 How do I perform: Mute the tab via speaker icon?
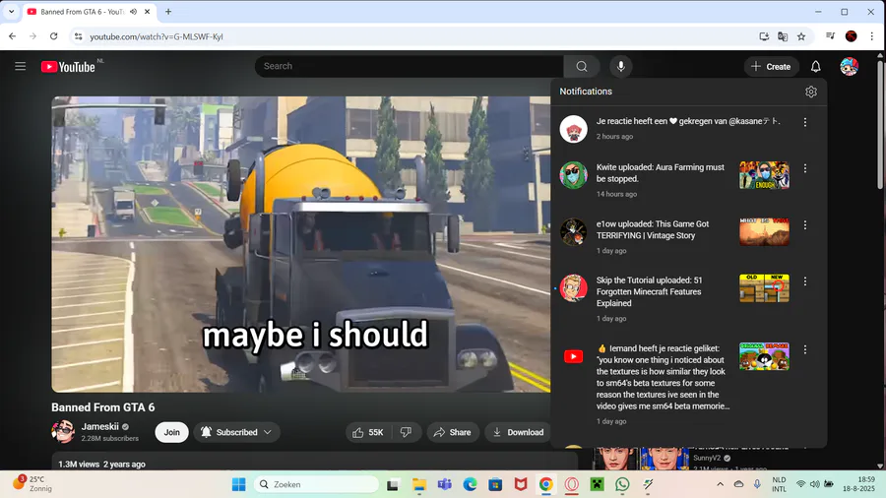tap(133, 11)
